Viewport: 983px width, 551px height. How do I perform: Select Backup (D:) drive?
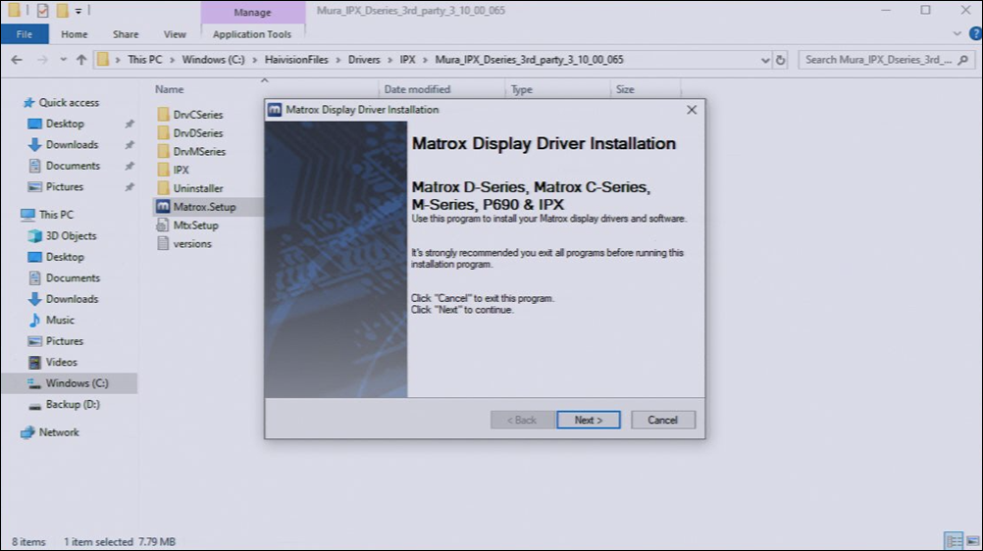tap(72, 404)
